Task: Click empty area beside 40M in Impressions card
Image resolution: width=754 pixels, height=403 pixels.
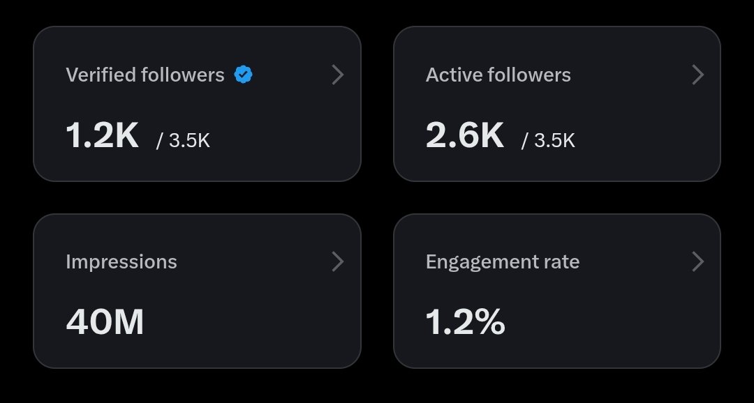Action: [250, 322]
